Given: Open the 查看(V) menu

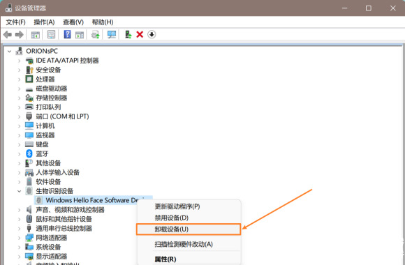Looking at the screenshot, I should (x=73, y=22).
